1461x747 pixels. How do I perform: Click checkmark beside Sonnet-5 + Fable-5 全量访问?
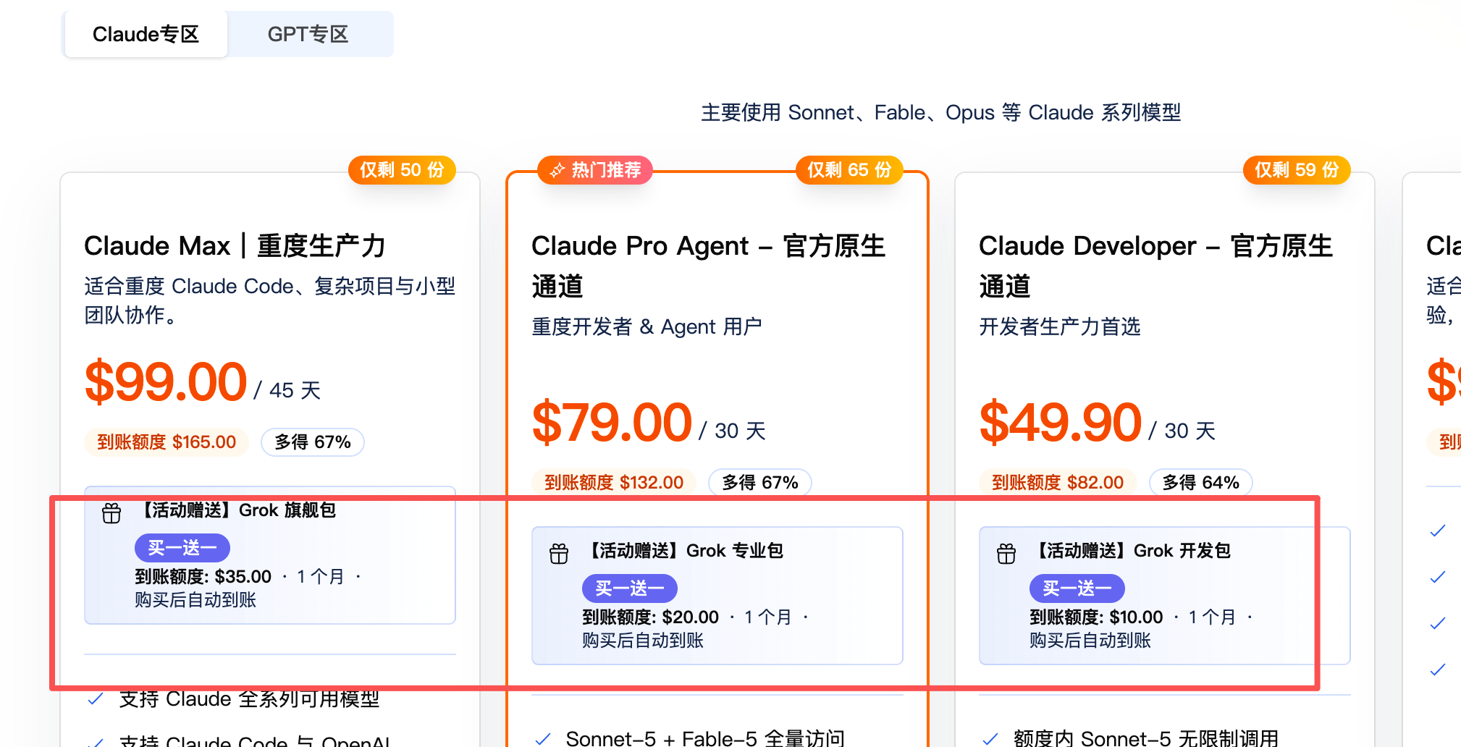click(542, 739)
